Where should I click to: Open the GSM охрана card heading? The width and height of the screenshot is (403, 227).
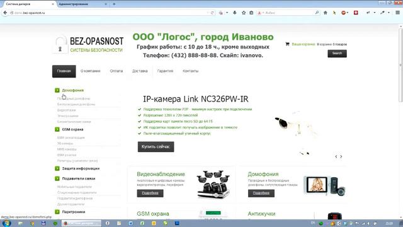(153, 214)
